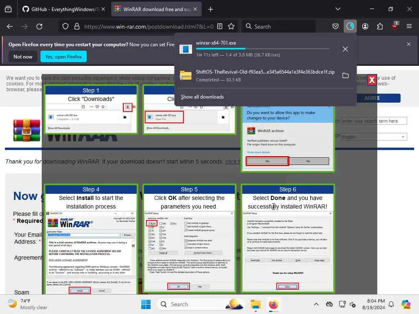Open Firefox View workspace icon
The width and height of the screenshot is (419, 314).
tap(8, 9)
